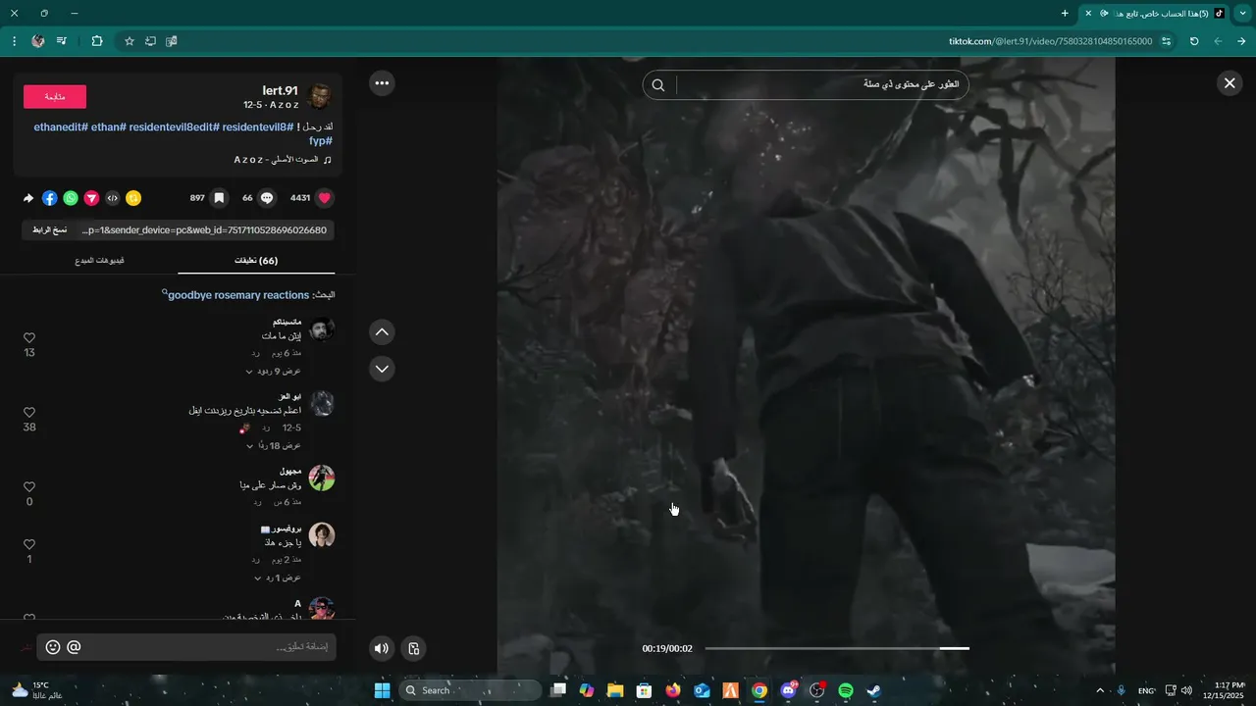Mute the video with speaker icon
Viewport: 1256px width, 706px height.
tap(382, 648)
